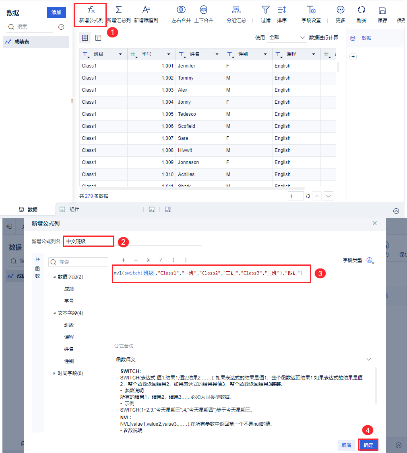Click the add chart component icon
Screen dimensions: 407x453
152,209
